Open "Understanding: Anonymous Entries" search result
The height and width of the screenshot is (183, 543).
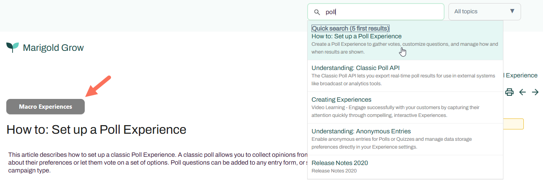[361, 131]
